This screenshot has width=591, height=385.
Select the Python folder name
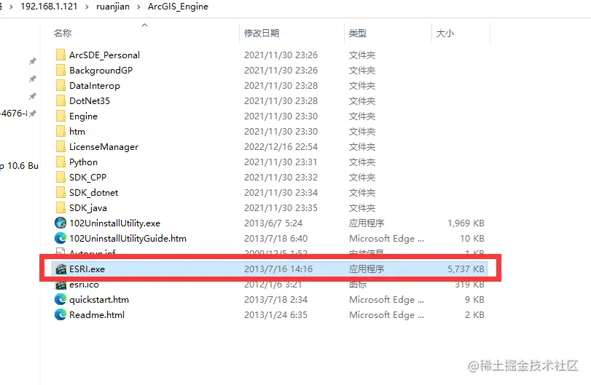point(83,162)
